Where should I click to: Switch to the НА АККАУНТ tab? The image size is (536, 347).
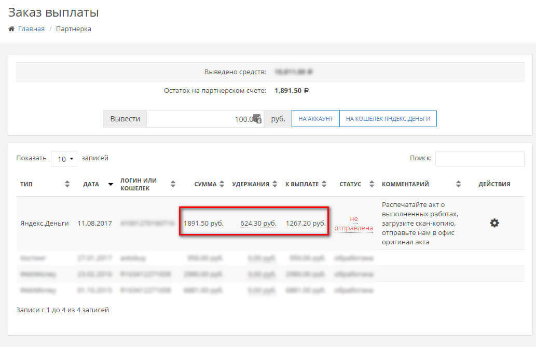(x=315, y=118)
